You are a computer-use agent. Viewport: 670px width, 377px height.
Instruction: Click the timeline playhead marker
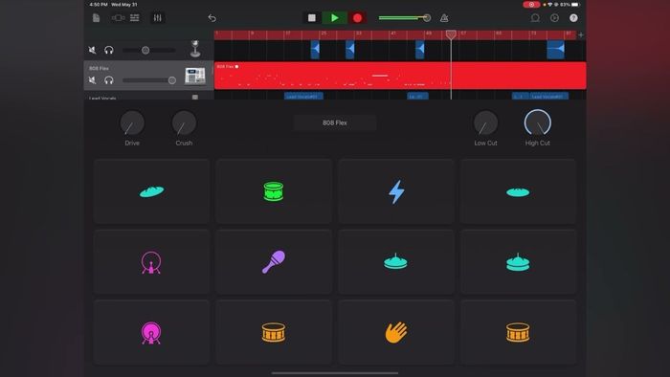[451, 34]
